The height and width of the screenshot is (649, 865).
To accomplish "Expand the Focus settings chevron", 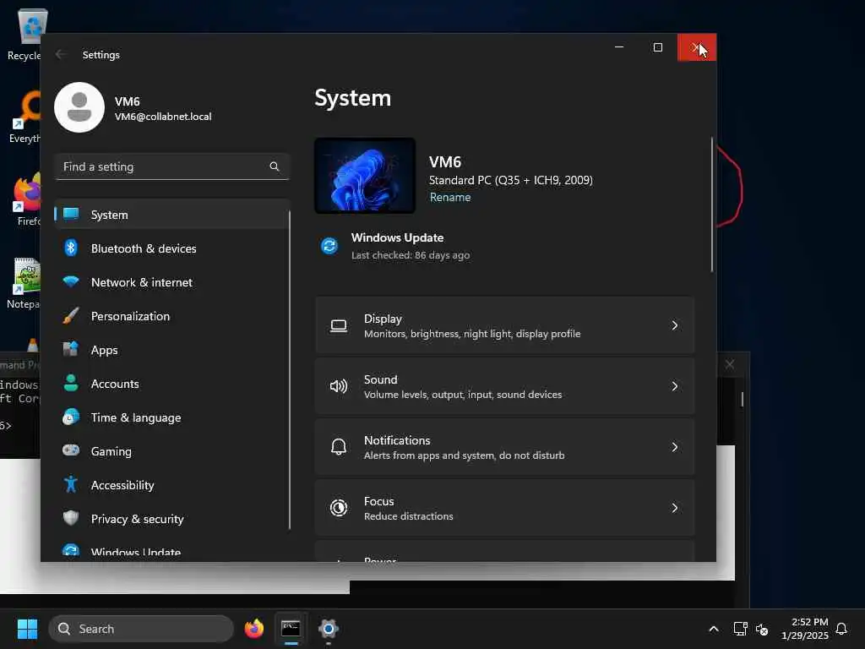I will point(674,508).
